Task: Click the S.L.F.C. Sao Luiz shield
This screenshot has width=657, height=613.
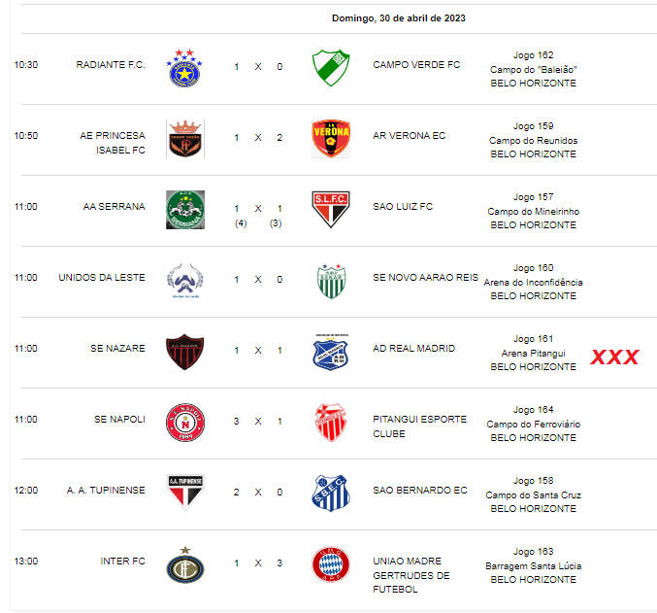Action: [331, 210]
